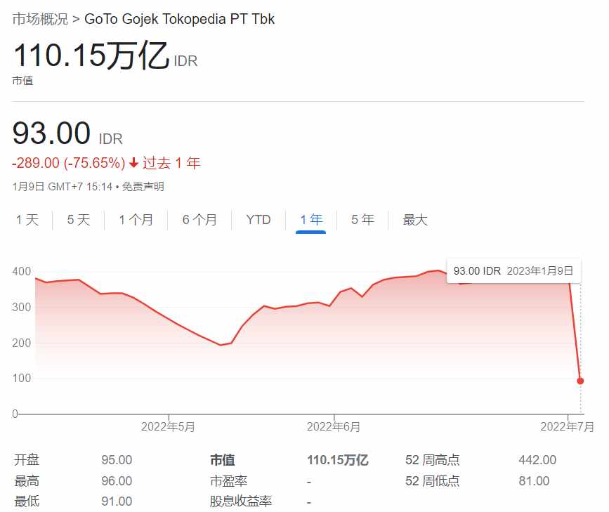The image size is (609, 512).
Task: Click the red down arrow icon
Action: [133, 163]
